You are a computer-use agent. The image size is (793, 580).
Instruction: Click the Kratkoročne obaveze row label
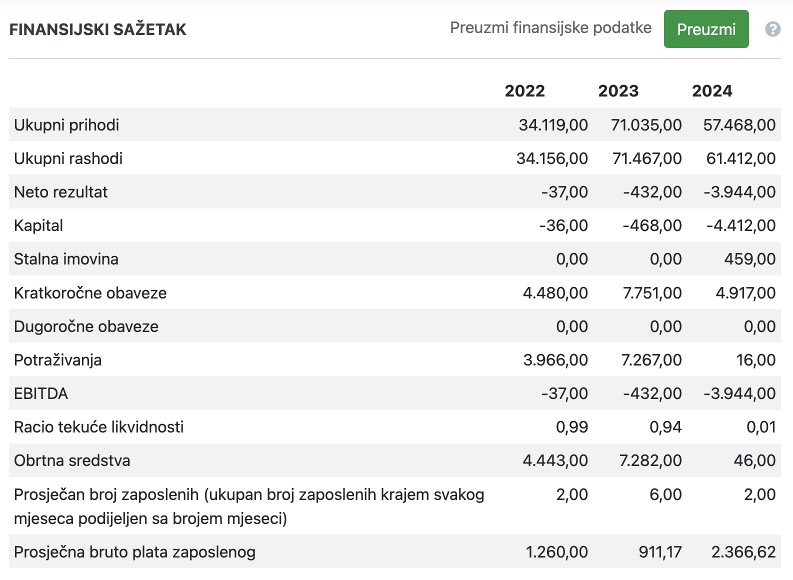[90, 292]
